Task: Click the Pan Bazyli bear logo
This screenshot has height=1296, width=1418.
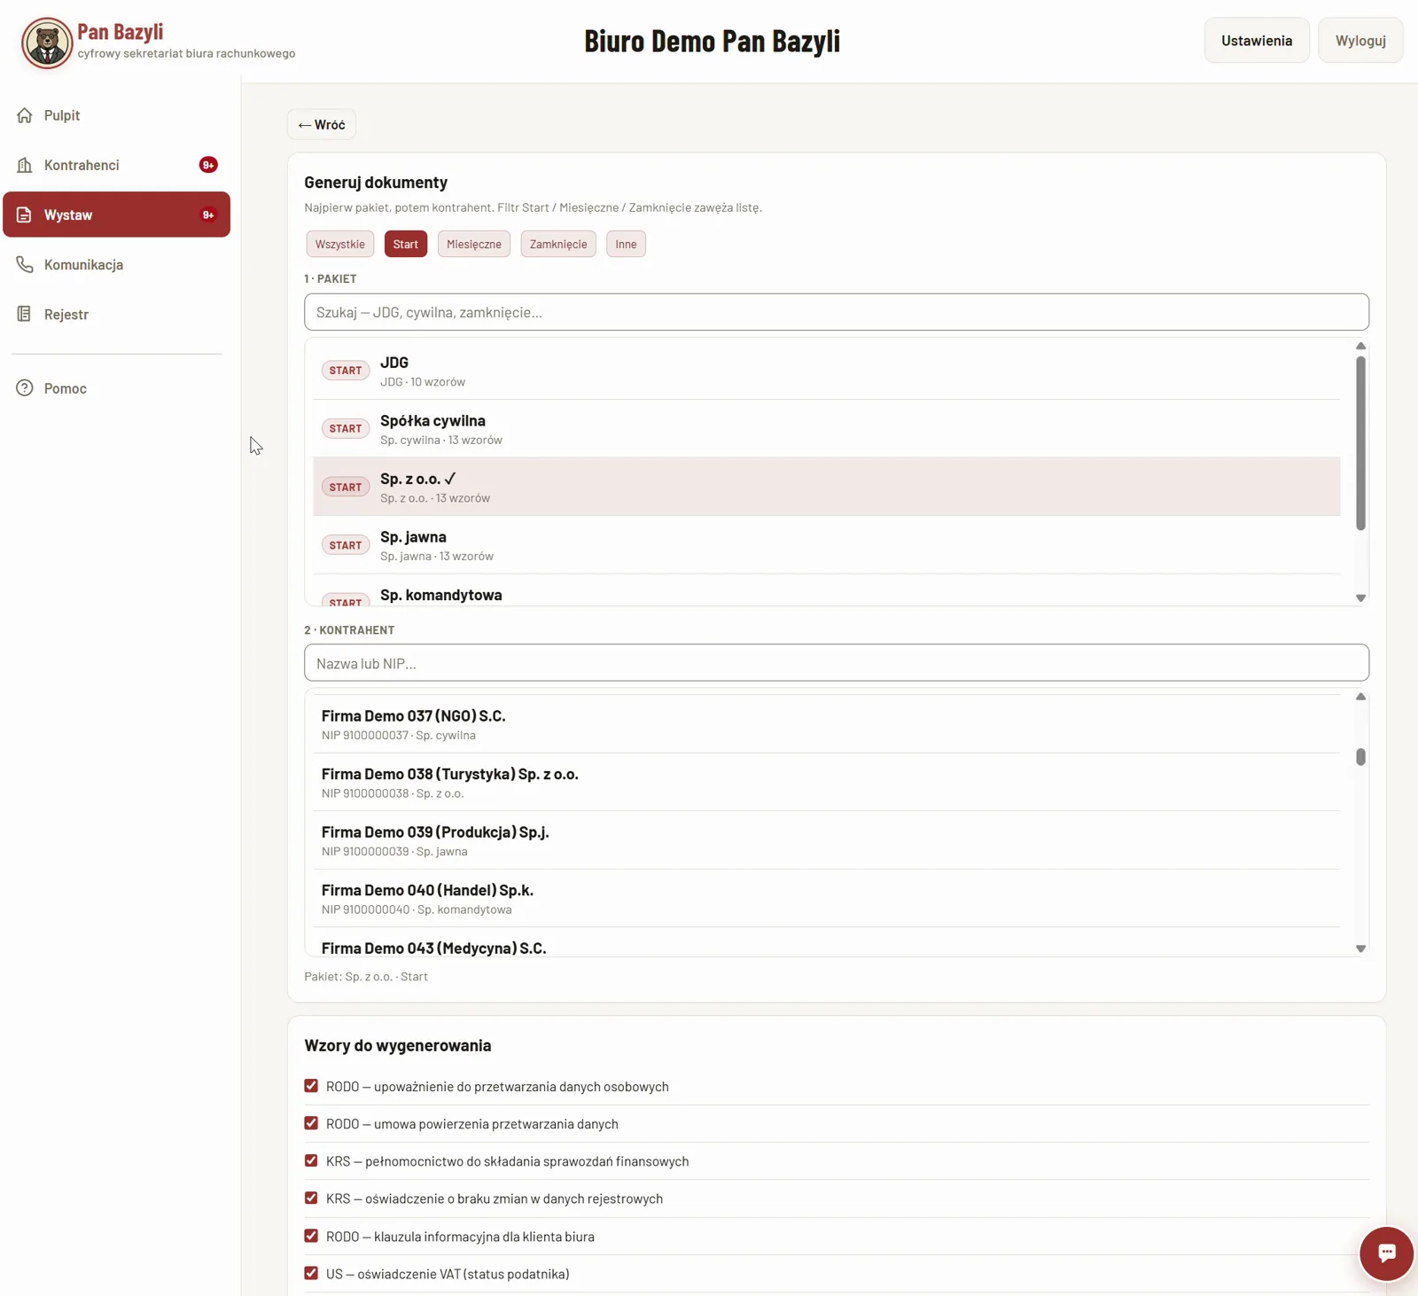Action: point(47,43)
